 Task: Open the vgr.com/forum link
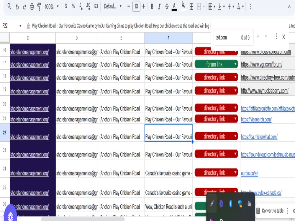coord(262,65)
